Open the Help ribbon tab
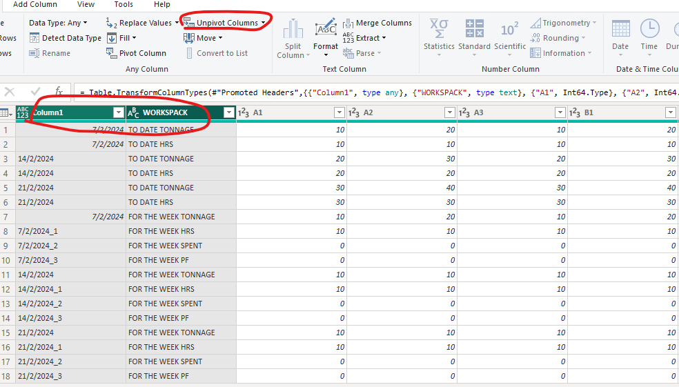Viewport: 679px width, 387px height. click(x=162, y=4)
